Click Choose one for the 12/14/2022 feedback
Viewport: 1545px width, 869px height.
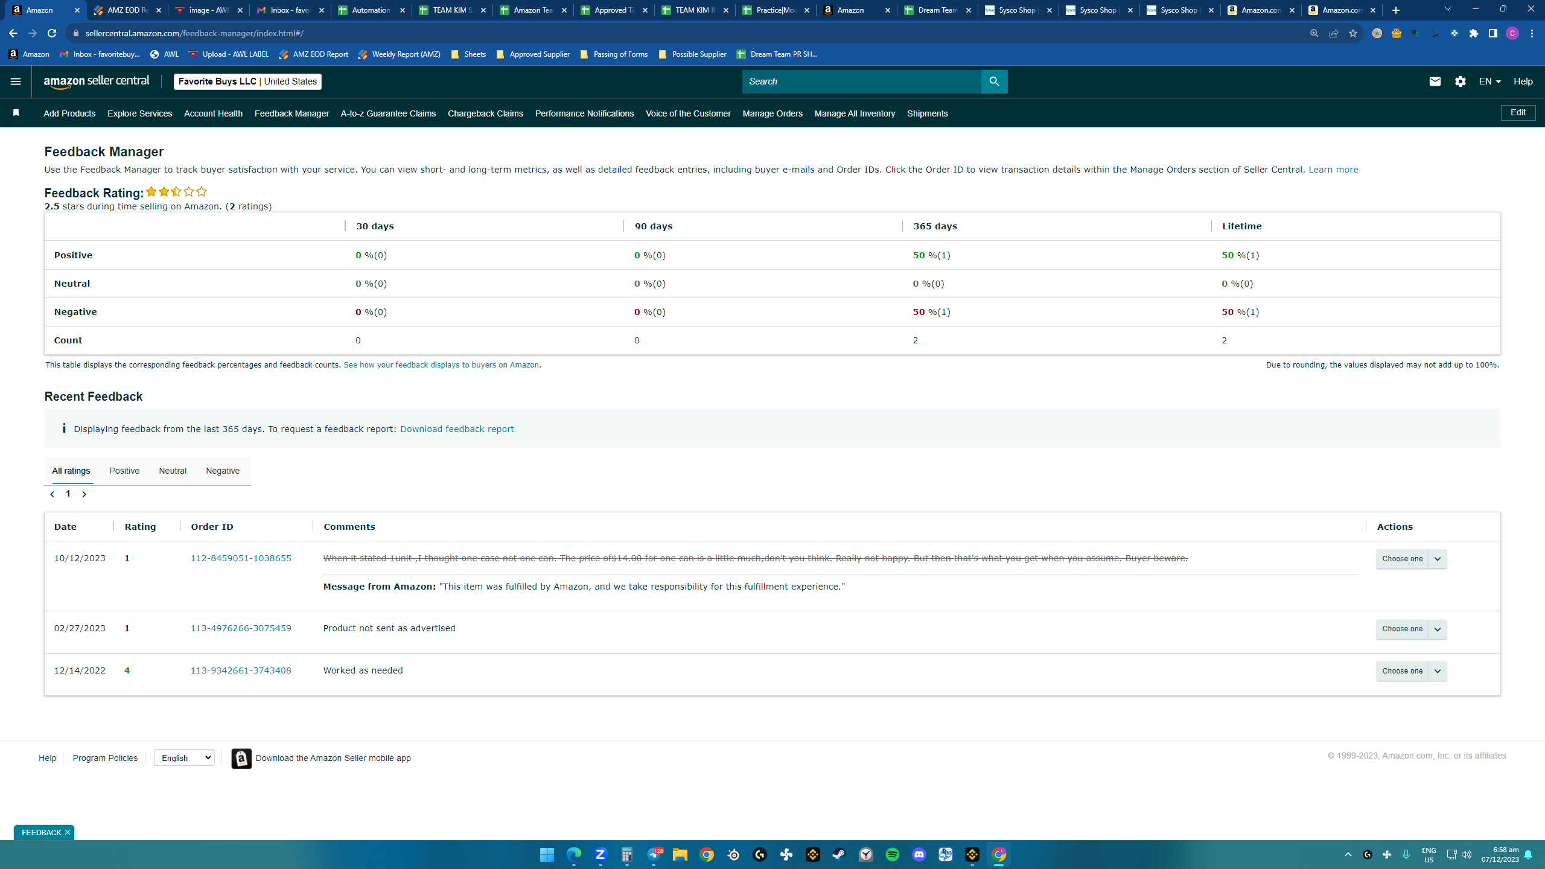coord(1402,671)
